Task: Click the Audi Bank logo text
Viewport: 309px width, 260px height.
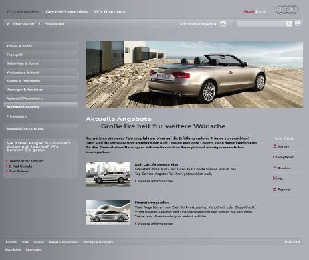Action: [x=255, y=11]
